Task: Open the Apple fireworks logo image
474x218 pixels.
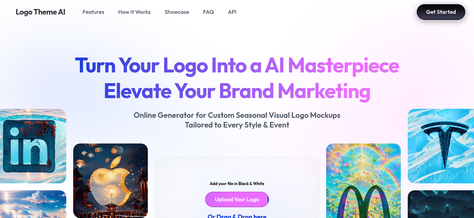Action: pyautogui.click(x=110, y=181)
